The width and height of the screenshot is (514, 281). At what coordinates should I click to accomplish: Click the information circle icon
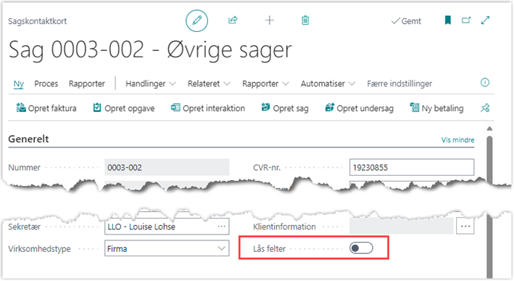(485, 82)
